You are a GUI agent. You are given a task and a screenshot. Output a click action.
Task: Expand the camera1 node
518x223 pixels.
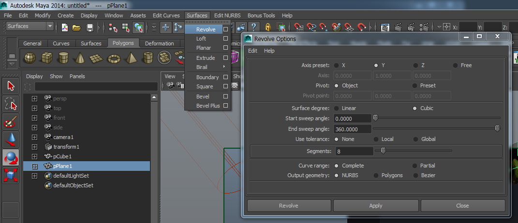point(35,137)
